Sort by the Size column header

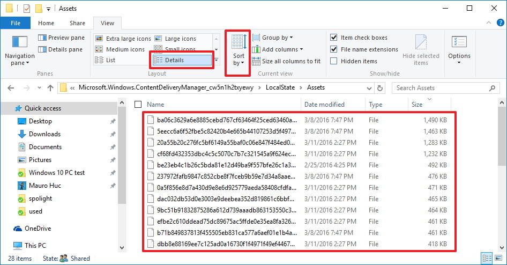[417, 105]
